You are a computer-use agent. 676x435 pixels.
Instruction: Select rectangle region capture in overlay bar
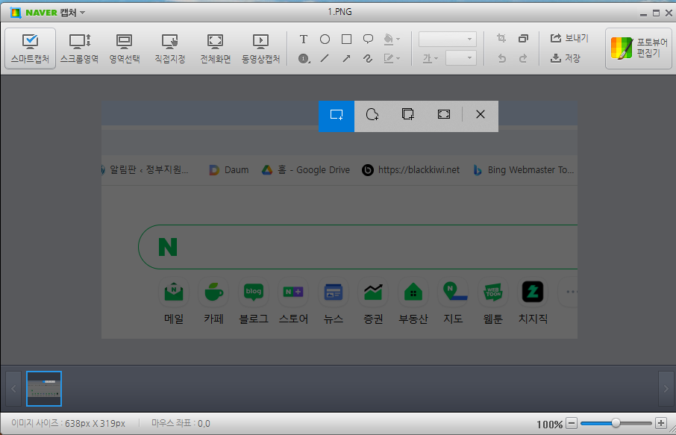(337, 116)
